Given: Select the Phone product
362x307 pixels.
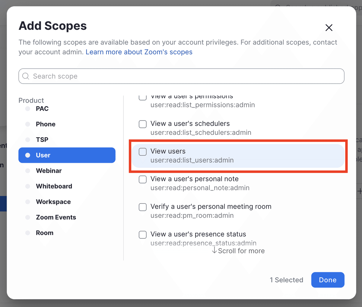Looking at the screenshot, I should [46, 124].
